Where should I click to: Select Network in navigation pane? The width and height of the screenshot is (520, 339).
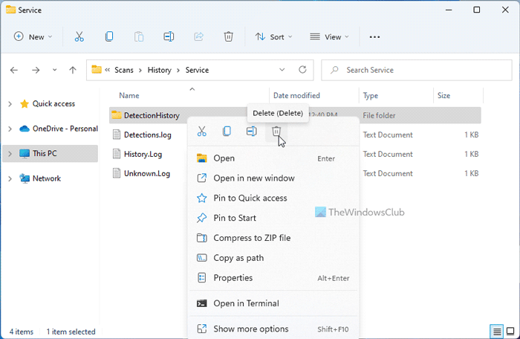[x=46, y=178]
